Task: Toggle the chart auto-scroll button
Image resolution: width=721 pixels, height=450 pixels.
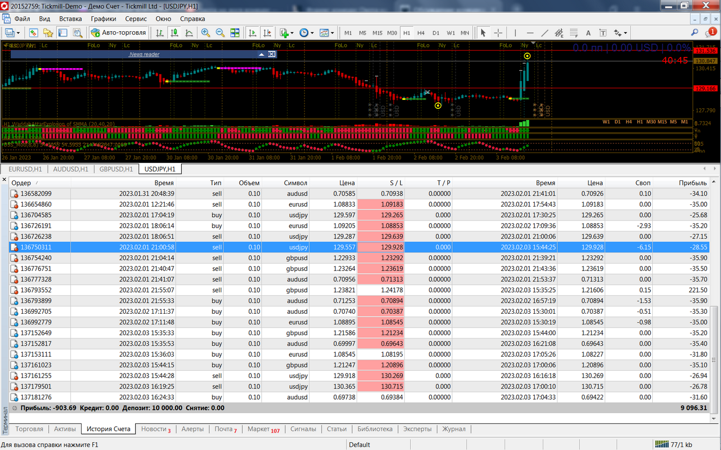Action: coord(253,33)
